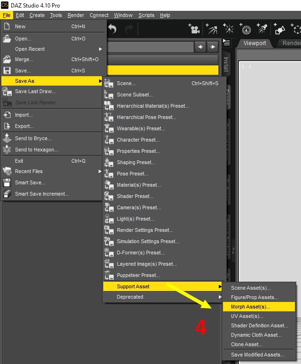Click the Save floppy disk icon
301x364 pixels.
click(7, 71)
